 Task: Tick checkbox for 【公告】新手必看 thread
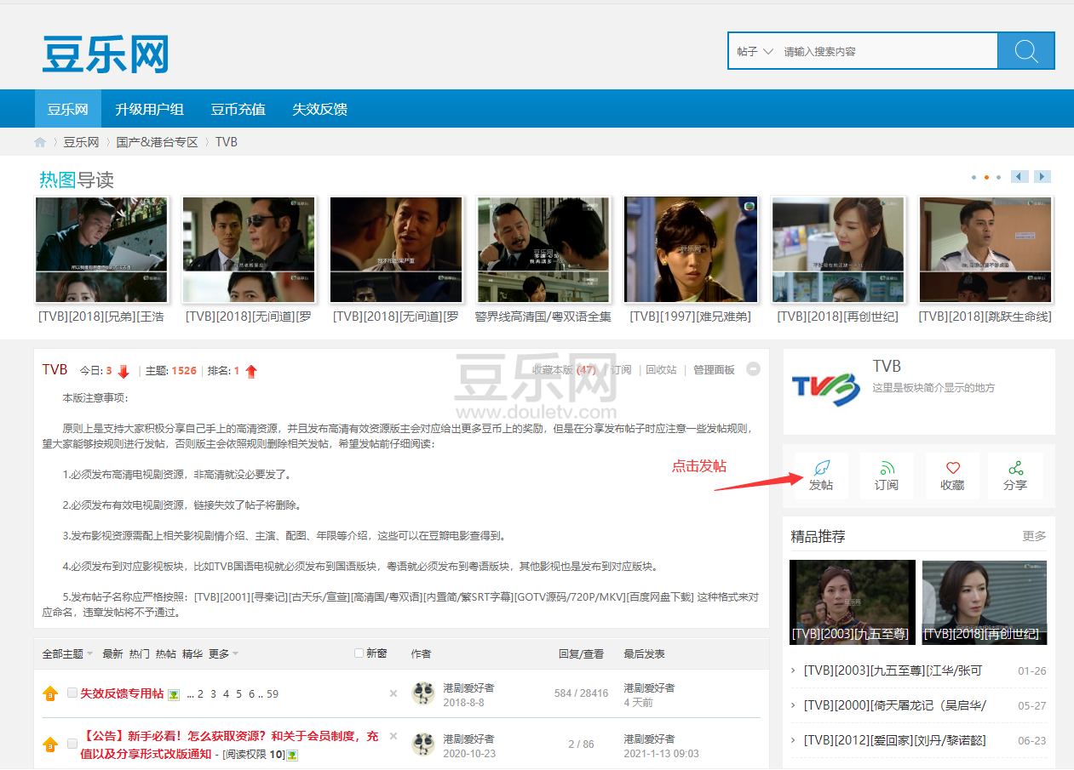72,744
